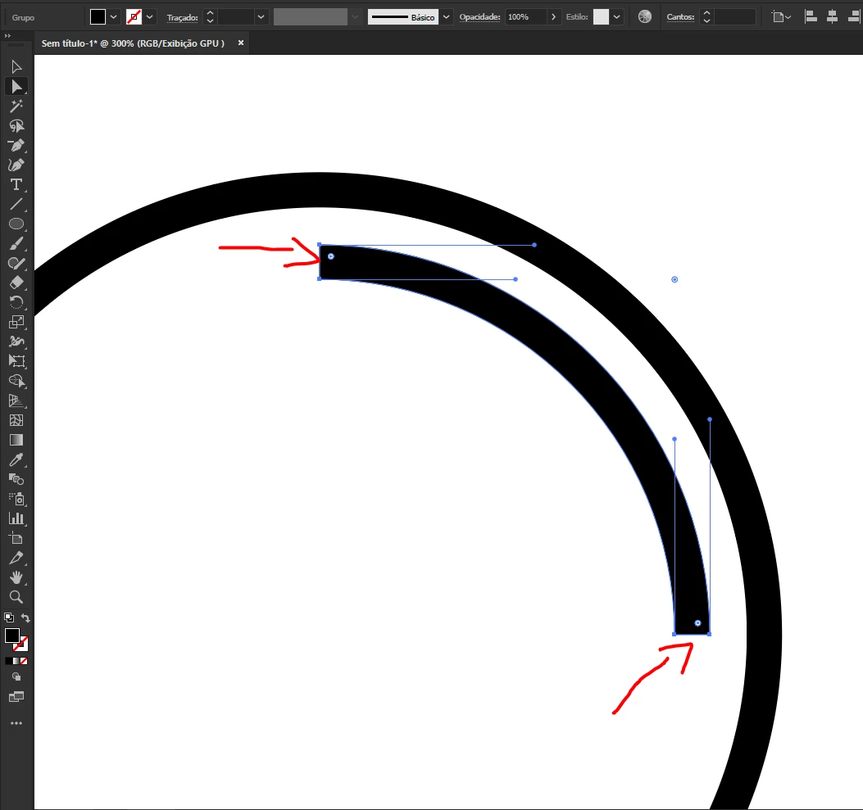This screenshot has width=863, height=810.
Task: Open the stroke color dropdown in control bar
Action: coord(149,17)
